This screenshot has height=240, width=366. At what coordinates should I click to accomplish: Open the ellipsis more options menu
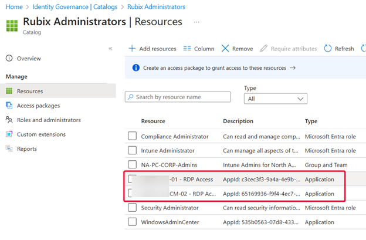point(196,22)
